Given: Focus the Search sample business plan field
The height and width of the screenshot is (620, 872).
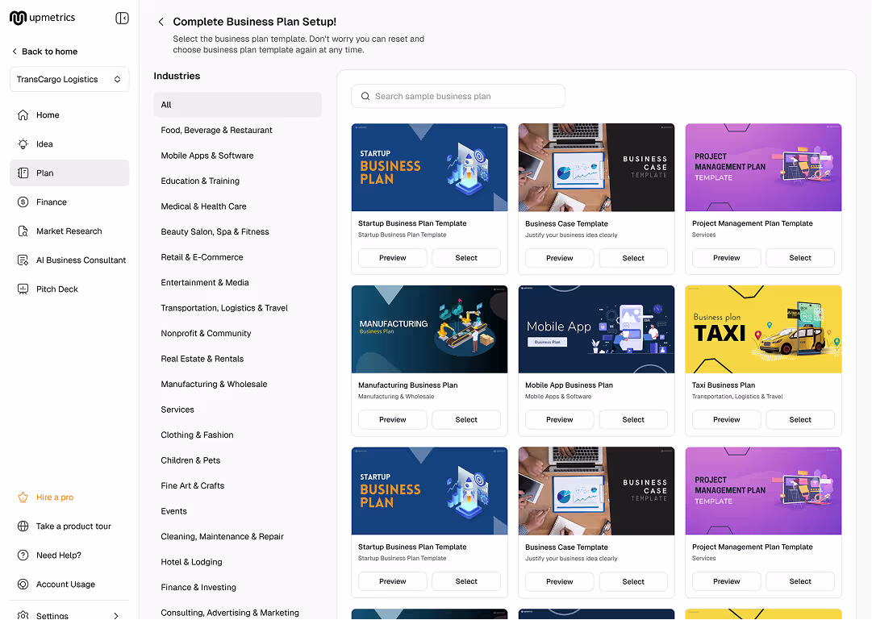Looking at the screenshot, I should [x=458, y=96].
